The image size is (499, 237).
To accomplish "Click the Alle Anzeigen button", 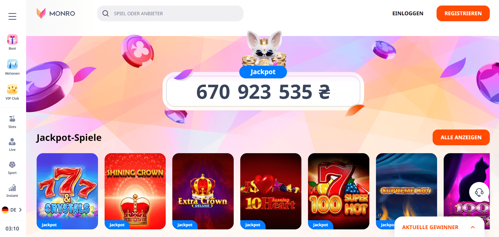I will click(461, 137).
